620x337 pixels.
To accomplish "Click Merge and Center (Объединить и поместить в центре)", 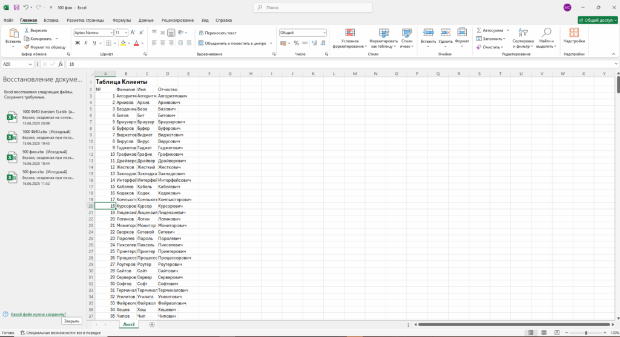I will [x=232, y=43].
